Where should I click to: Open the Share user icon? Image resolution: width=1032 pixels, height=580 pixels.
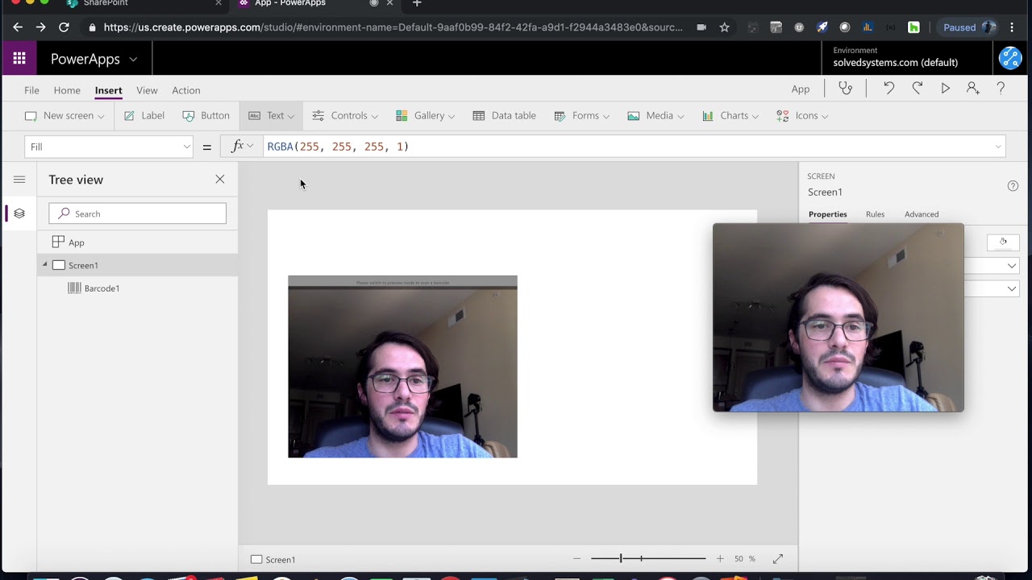click(972, 89)
